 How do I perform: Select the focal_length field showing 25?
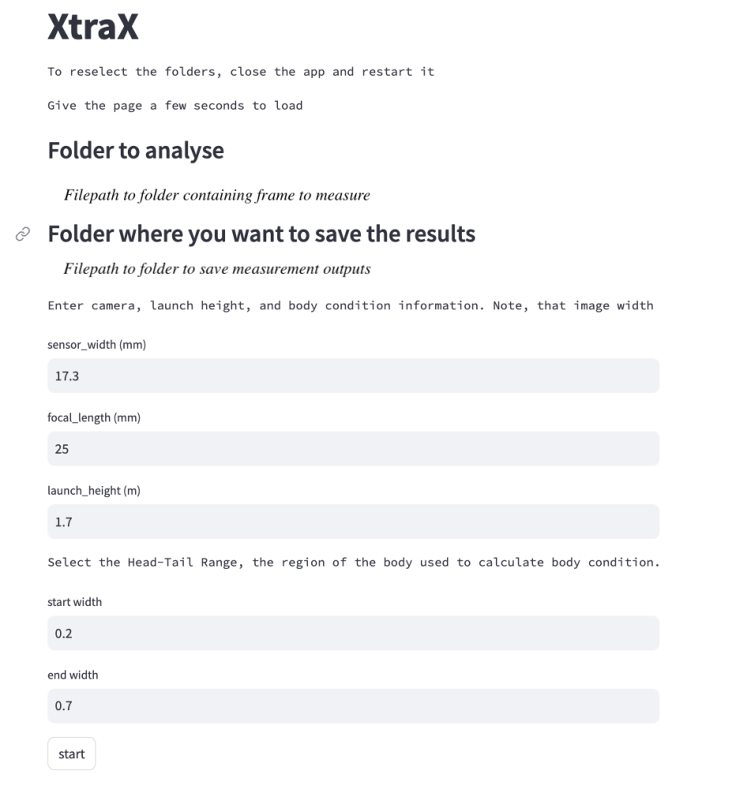(353, 449)
